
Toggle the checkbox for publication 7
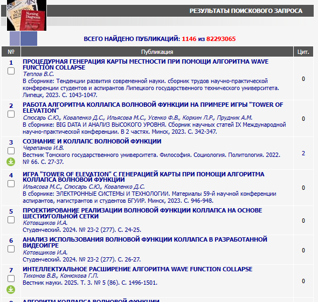pos(11,278)
